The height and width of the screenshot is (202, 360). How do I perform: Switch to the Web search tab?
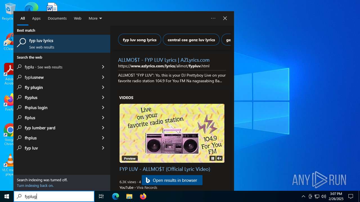coord(78,18)
